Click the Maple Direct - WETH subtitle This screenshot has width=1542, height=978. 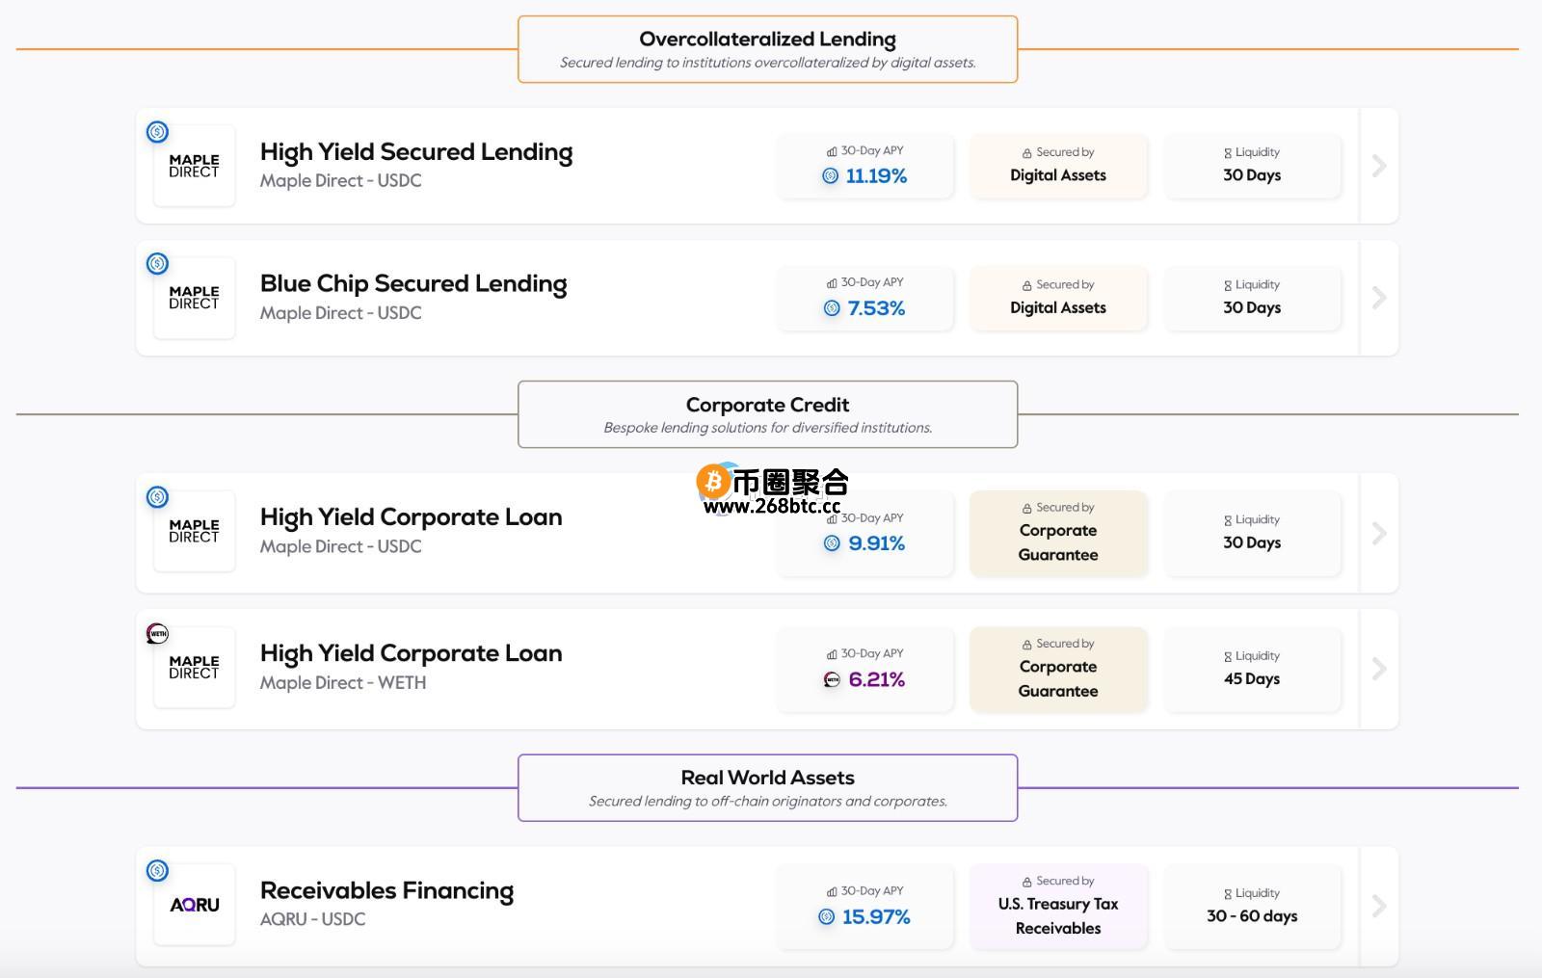[343, 683]
